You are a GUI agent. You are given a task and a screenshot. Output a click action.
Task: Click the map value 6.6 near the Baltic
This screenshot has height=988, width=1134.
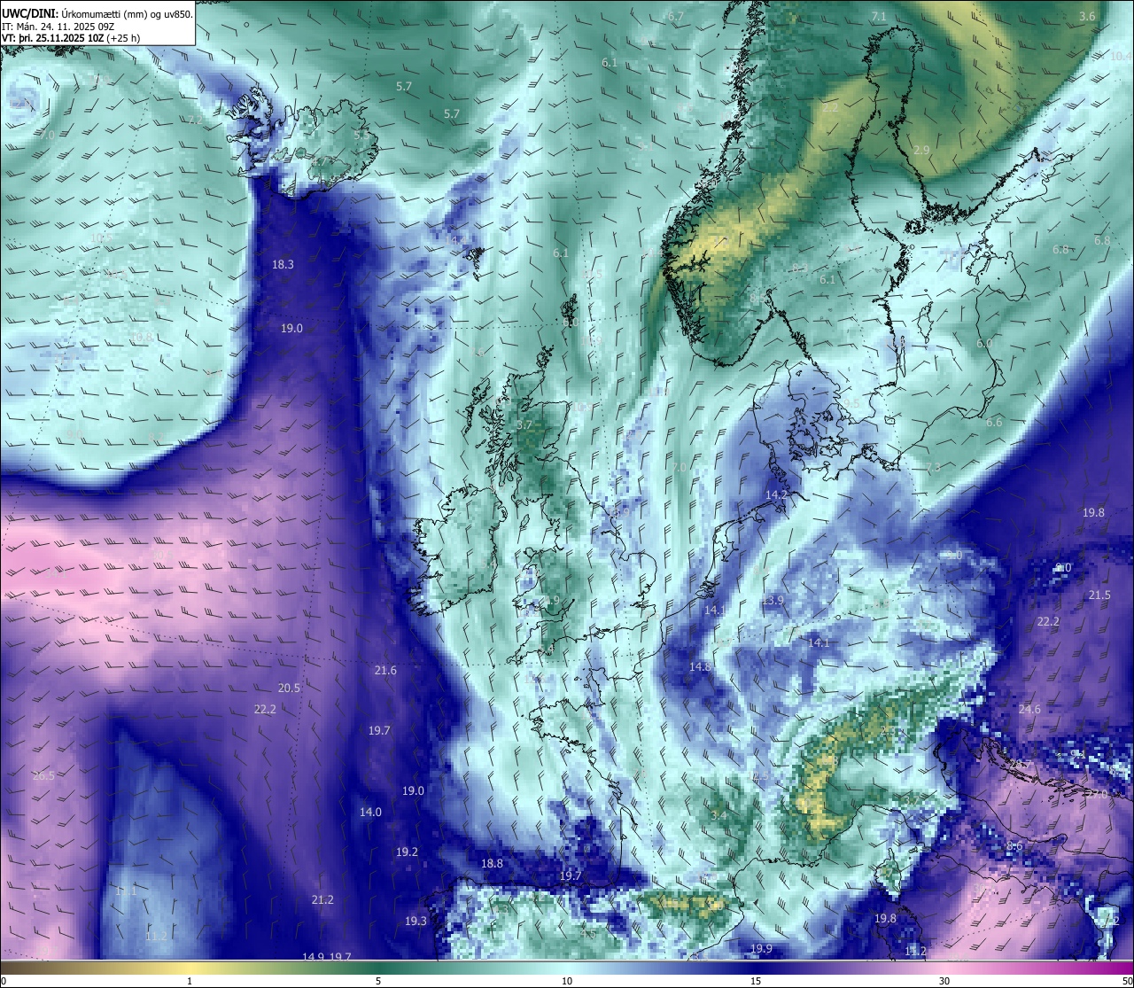tap(994, 422)
